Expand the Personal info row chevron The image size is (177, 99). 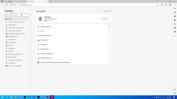pyautogui.click(x=109, y=40)
